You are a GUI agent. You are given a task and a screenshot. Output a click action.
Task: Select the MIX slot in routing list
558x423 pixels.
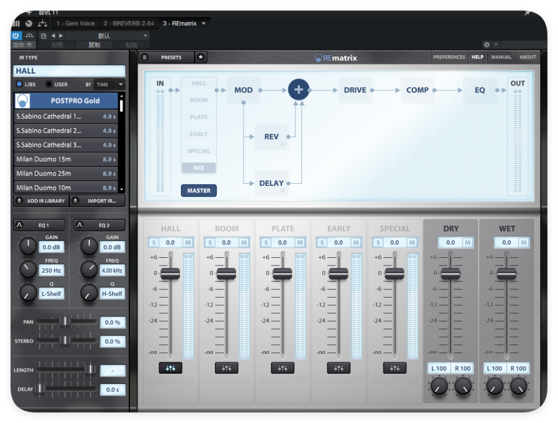click(x=198, y=168)
